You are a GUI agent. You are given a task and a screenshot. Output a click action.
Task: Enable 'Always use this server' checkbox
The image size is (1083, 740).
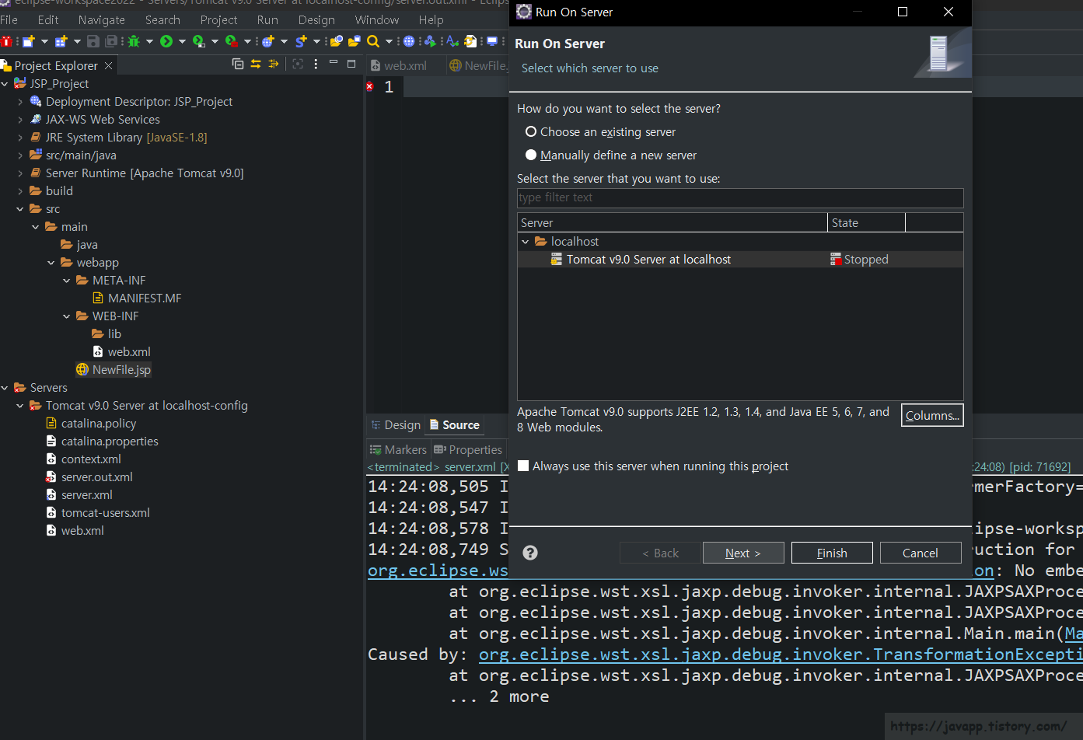click(x=523, y=466)
